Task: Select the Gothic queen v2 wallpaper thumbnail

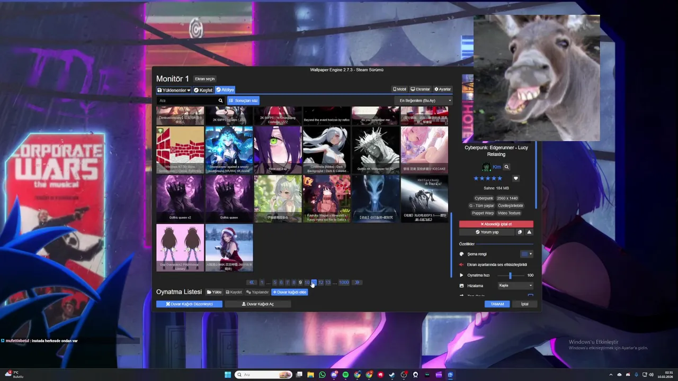Action: (x=180, y=198)
